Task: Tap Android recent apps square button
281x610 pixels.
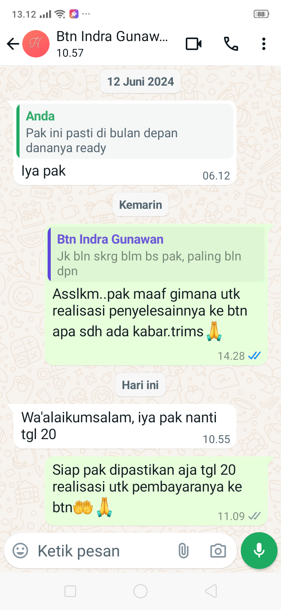Action: pyautogui.click(x=70, y=591)
